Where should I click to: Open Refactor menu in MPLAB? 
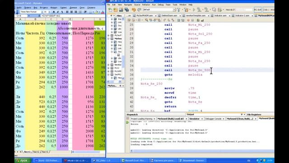(146, 5)
